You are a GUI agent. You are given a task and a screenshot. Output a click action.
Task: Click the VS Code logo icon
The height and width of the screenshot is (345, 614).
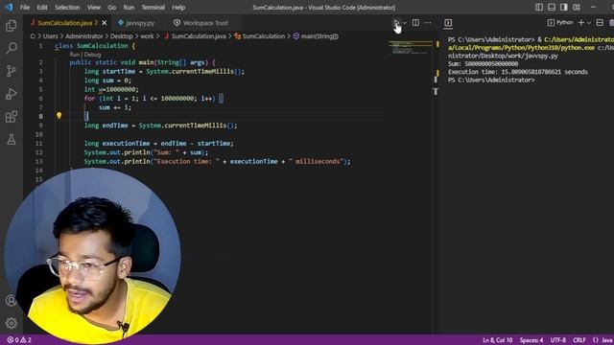[x=9, y=7]
